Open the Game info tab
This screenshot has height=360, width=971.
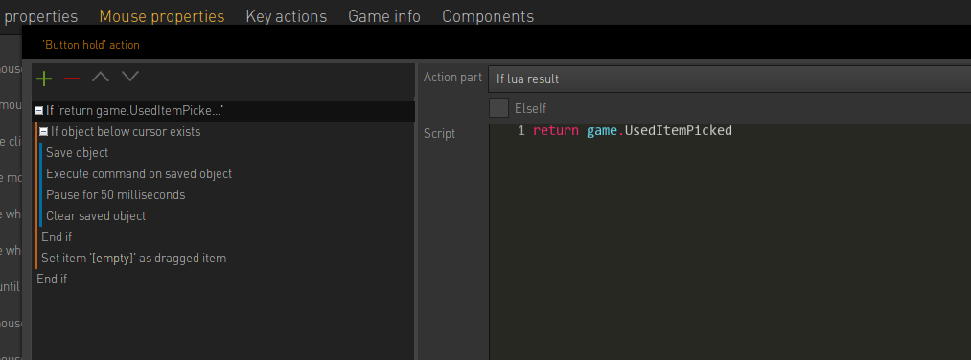tap(384, 16)
